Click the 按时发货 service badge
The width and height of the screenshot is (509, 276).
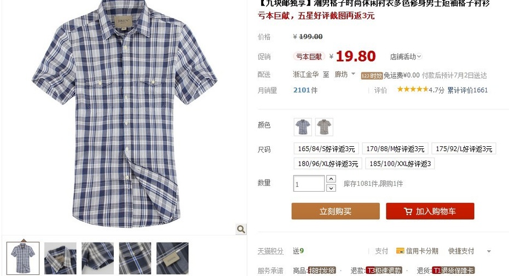click(x=322, y=271)
